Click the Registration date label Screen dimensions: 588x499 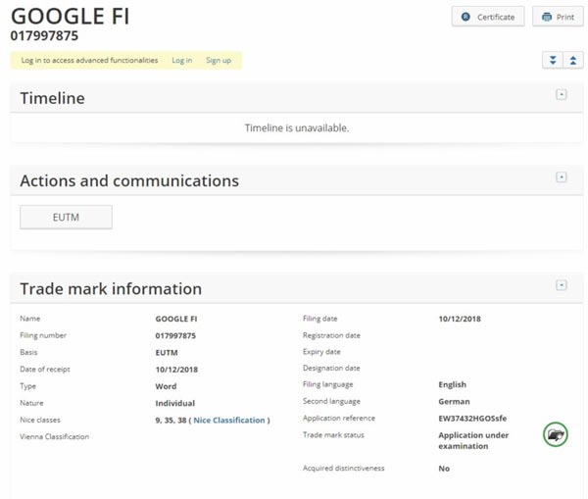(331, 335)
